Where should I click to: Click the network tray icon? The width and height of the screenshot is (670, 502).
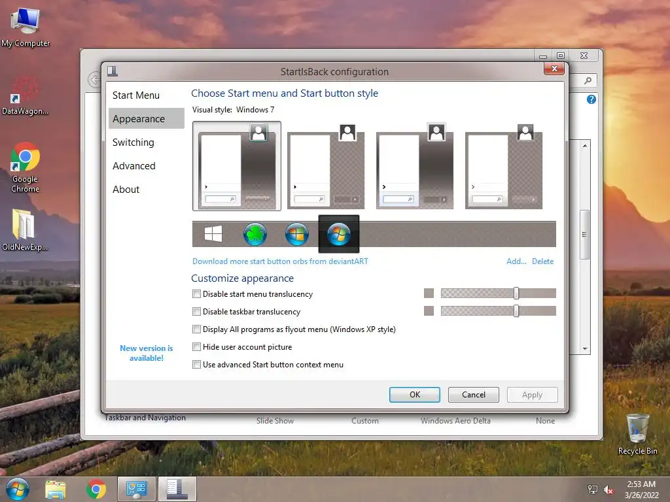click(x=593, y=490)
